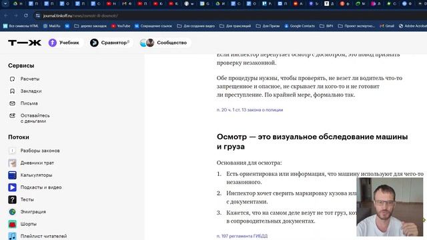Image resolution: width=427 pixels, height=240 pixels.
Task: Open Закладки bookmark icon in sidebar
Action: pos(12,91)
